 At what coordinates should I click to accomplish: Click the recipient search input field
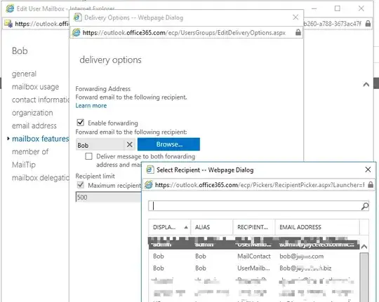(x=255, y=206)
